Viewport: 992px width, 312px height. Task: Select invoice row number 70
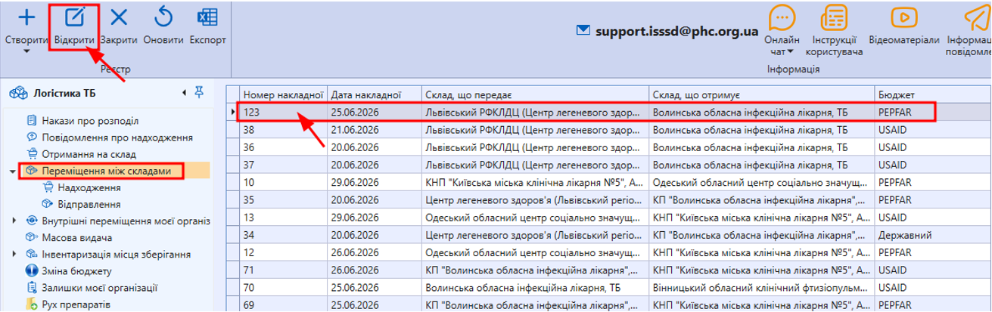tap(610, 287)
